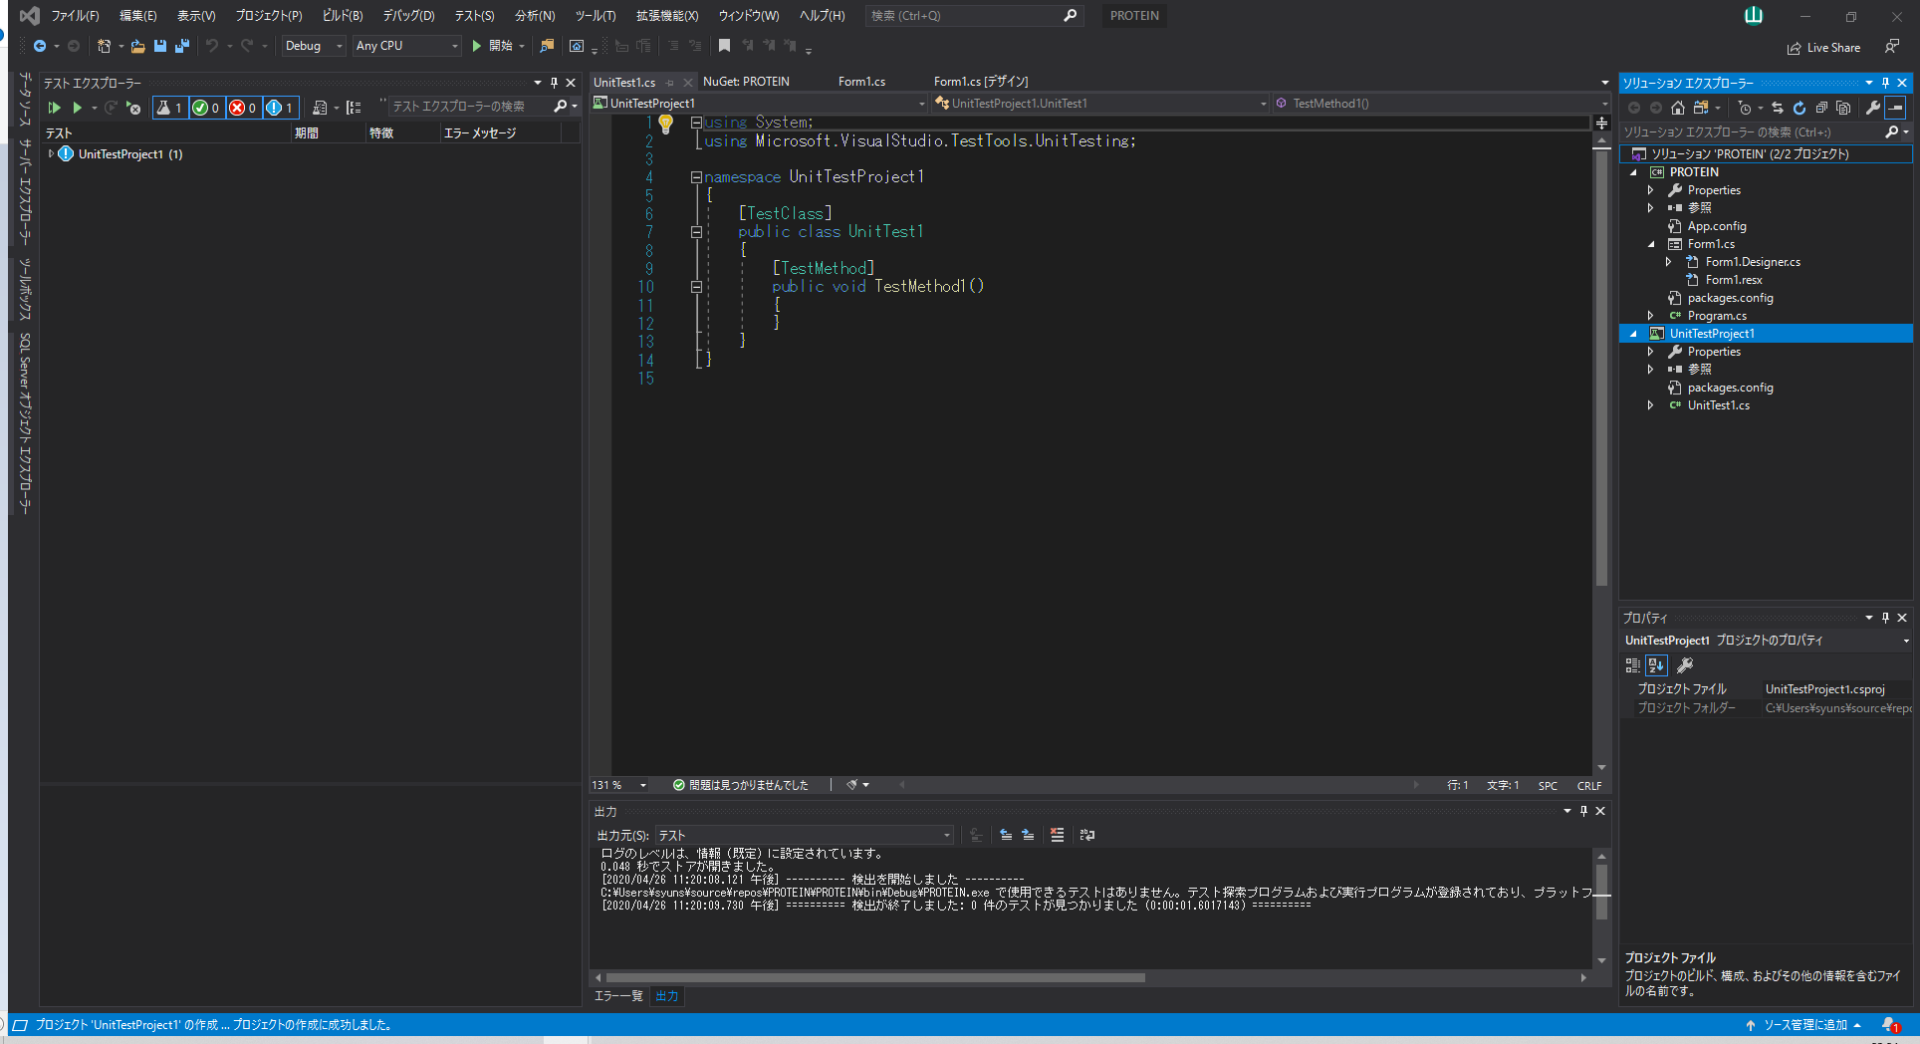Viewport: 1920px width, 1044px height.
Task: Switch to the NuGet: PROTEIN tab
Action: (746, 82)
